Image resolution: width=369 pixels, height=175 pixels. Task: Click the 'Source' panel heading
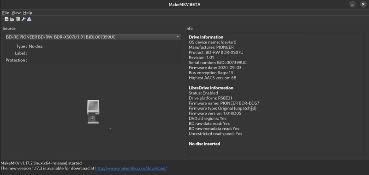point(9,29)
